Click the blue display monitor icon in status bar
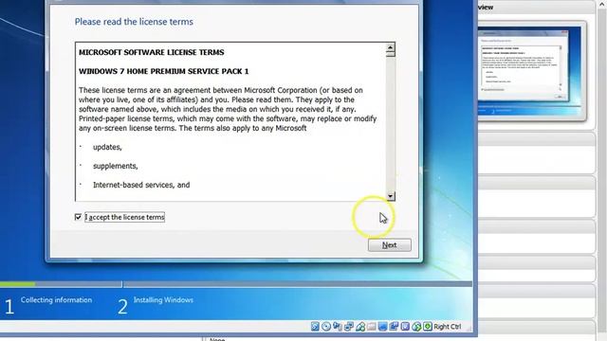This screenshot has width=607, height=341. point(382,327)
